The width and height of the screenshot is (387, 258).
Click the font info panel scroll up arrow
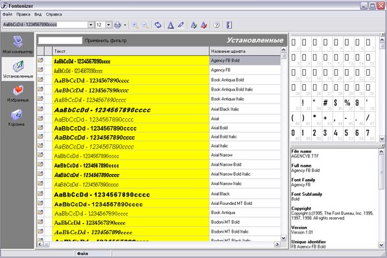381,152
